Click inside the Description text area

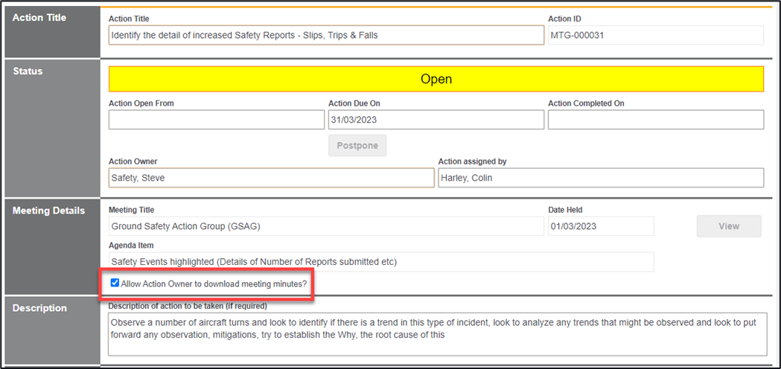pyautogui.click(x=437, y=334)
